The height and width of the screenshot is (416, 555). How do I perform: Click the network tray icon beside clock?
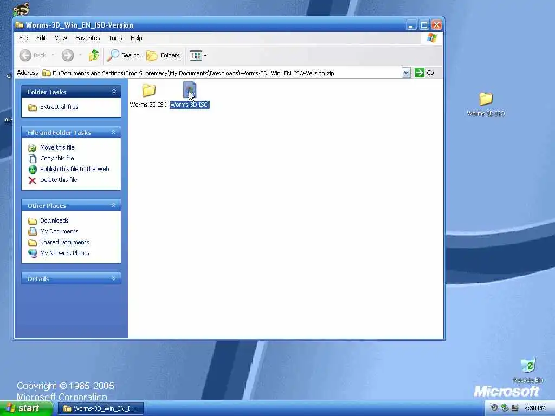coord(515,407)
